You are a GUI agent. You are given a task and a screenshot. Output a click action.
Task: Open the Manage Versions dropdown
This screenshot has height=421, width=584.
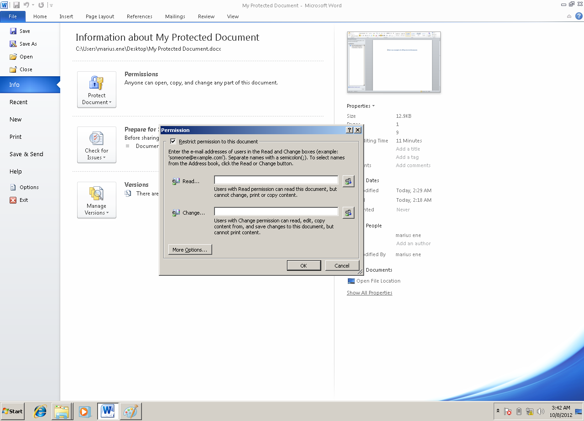tap(97, 200)
